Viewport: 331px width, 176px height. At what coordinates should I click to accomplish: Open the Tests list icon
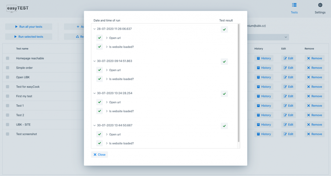294,5
